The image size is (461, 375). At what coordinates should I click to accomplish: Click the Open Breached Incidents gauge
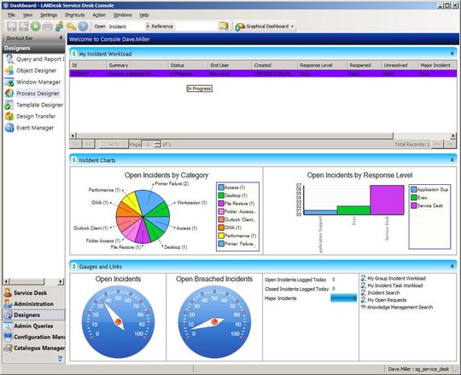click(214, 321)
